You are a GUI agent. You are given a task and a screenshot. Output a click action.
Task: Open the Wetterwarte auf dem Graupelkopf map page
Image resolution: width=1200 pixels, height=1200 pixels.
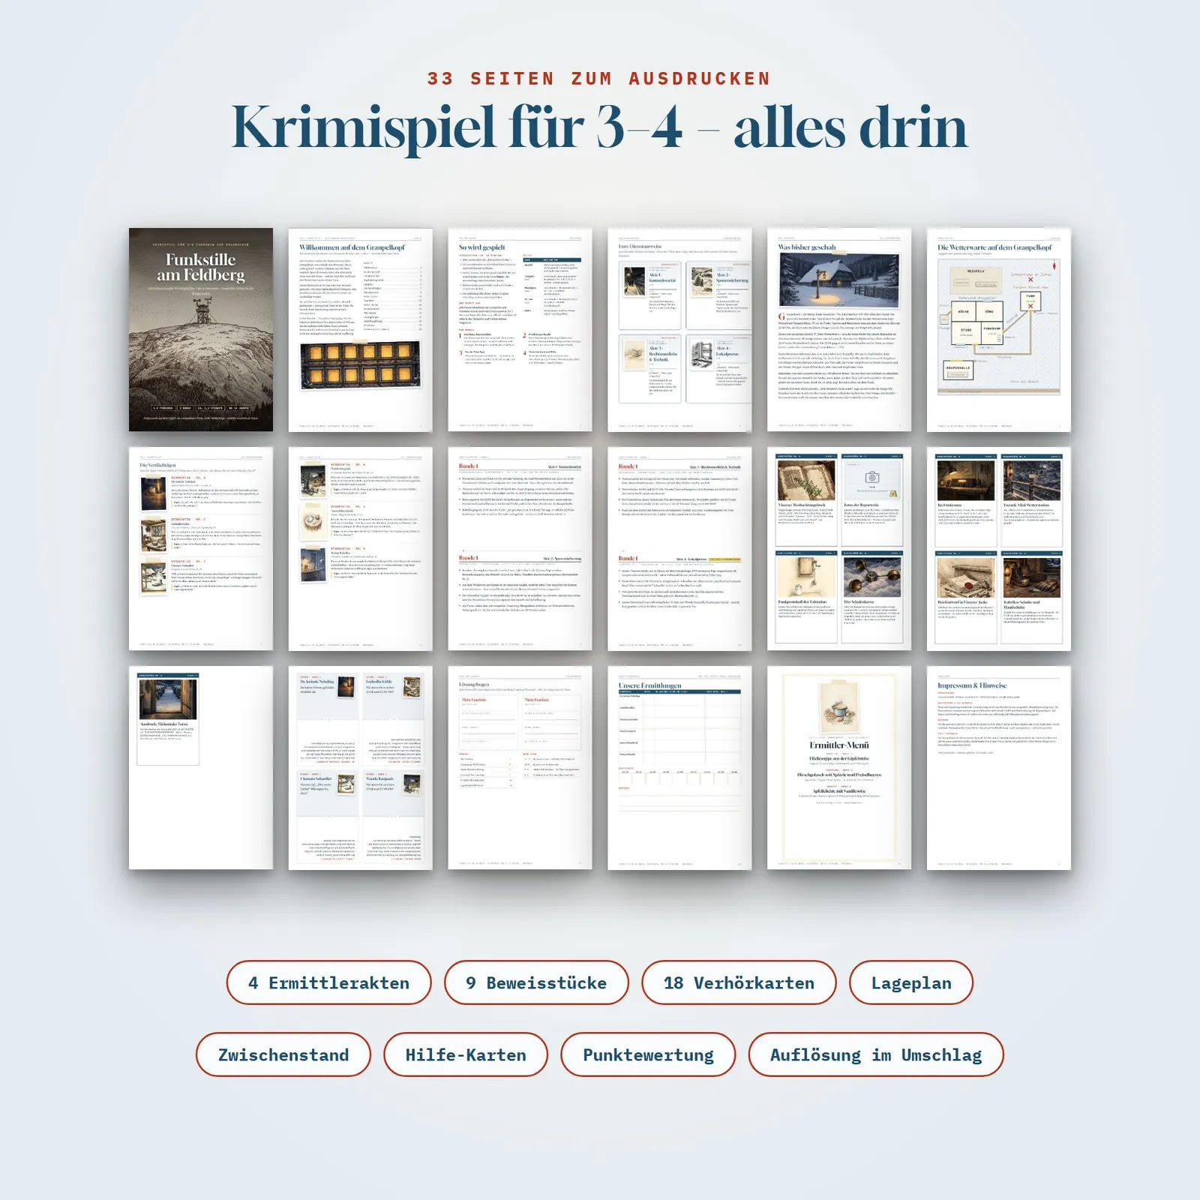coord(999,330)
